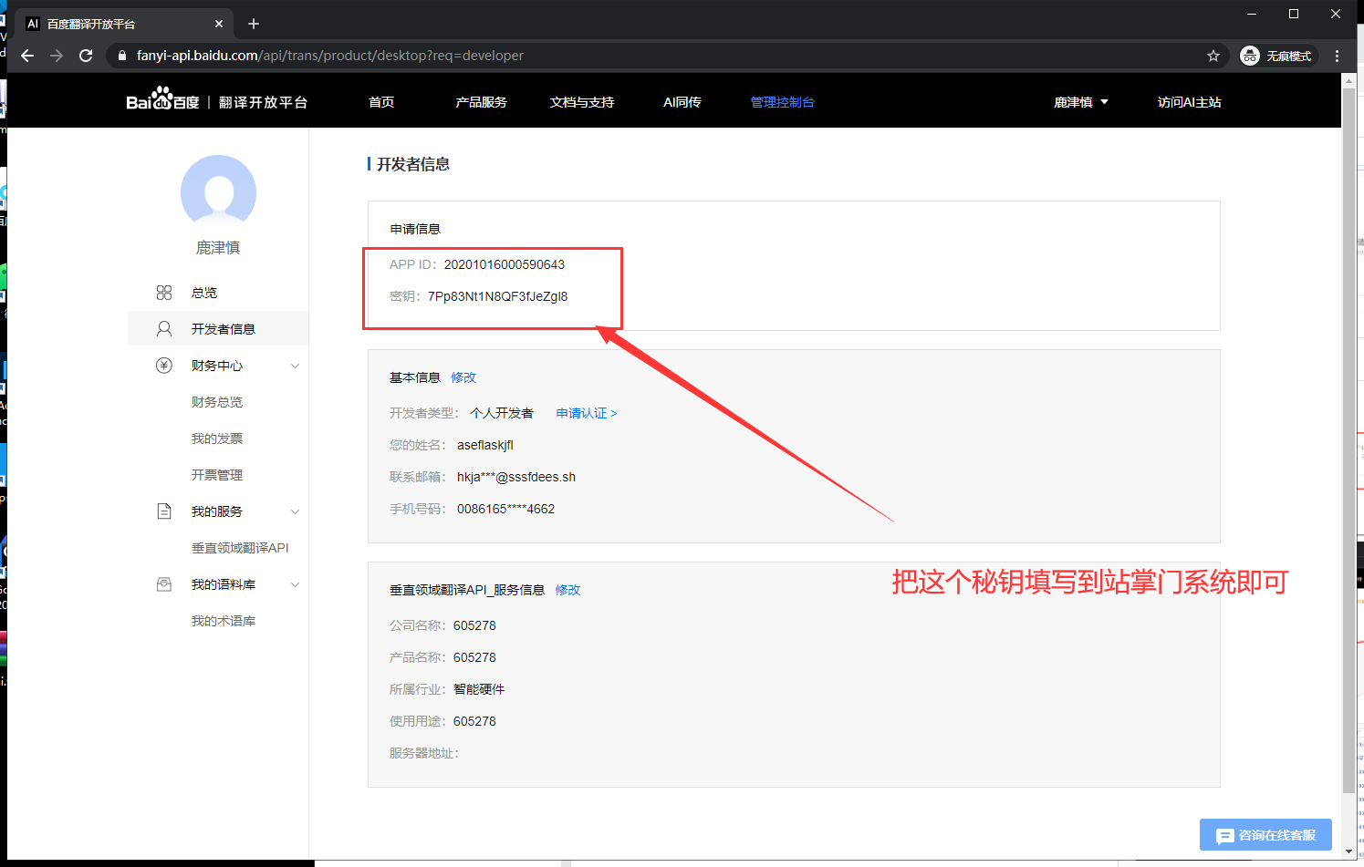This screenshot has width=1364, height=867.
Task: Select 开发者信息 in the sidebar
Action: [x=224, y=329]
